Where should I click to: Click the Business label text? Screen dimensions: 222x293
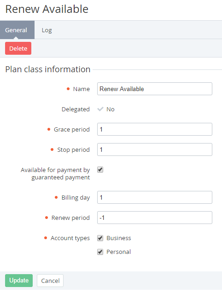[119, 238]
